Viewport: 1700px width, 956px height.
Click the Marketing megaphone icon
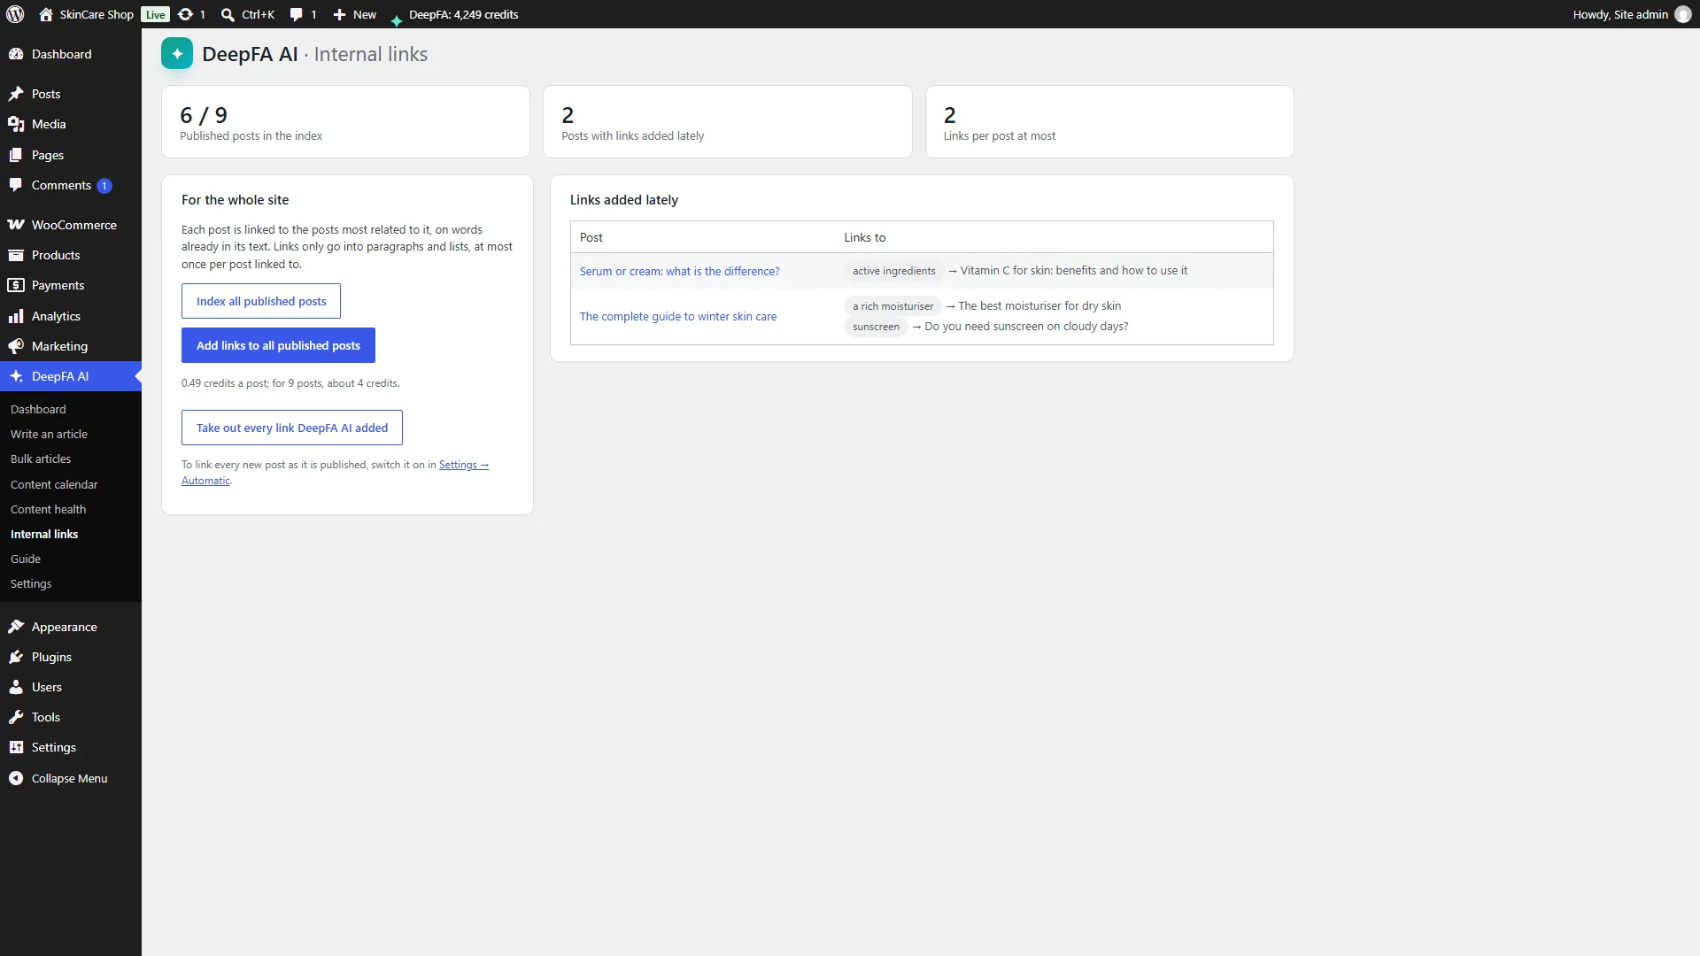16,346
